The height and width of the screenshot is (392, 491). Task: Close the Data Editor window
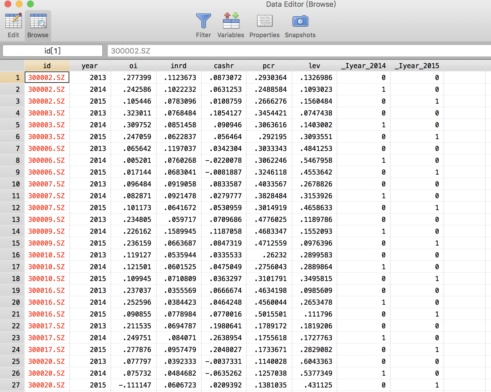(8, 4)
